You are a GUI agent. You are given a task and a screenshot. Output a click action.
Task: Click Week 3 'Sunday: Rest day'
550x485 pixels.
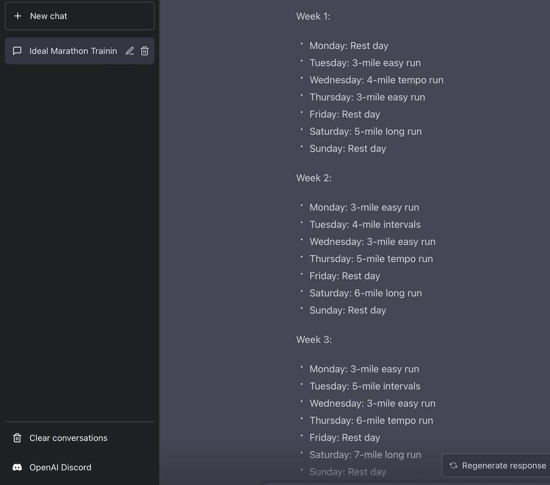[x=347, y=472]
